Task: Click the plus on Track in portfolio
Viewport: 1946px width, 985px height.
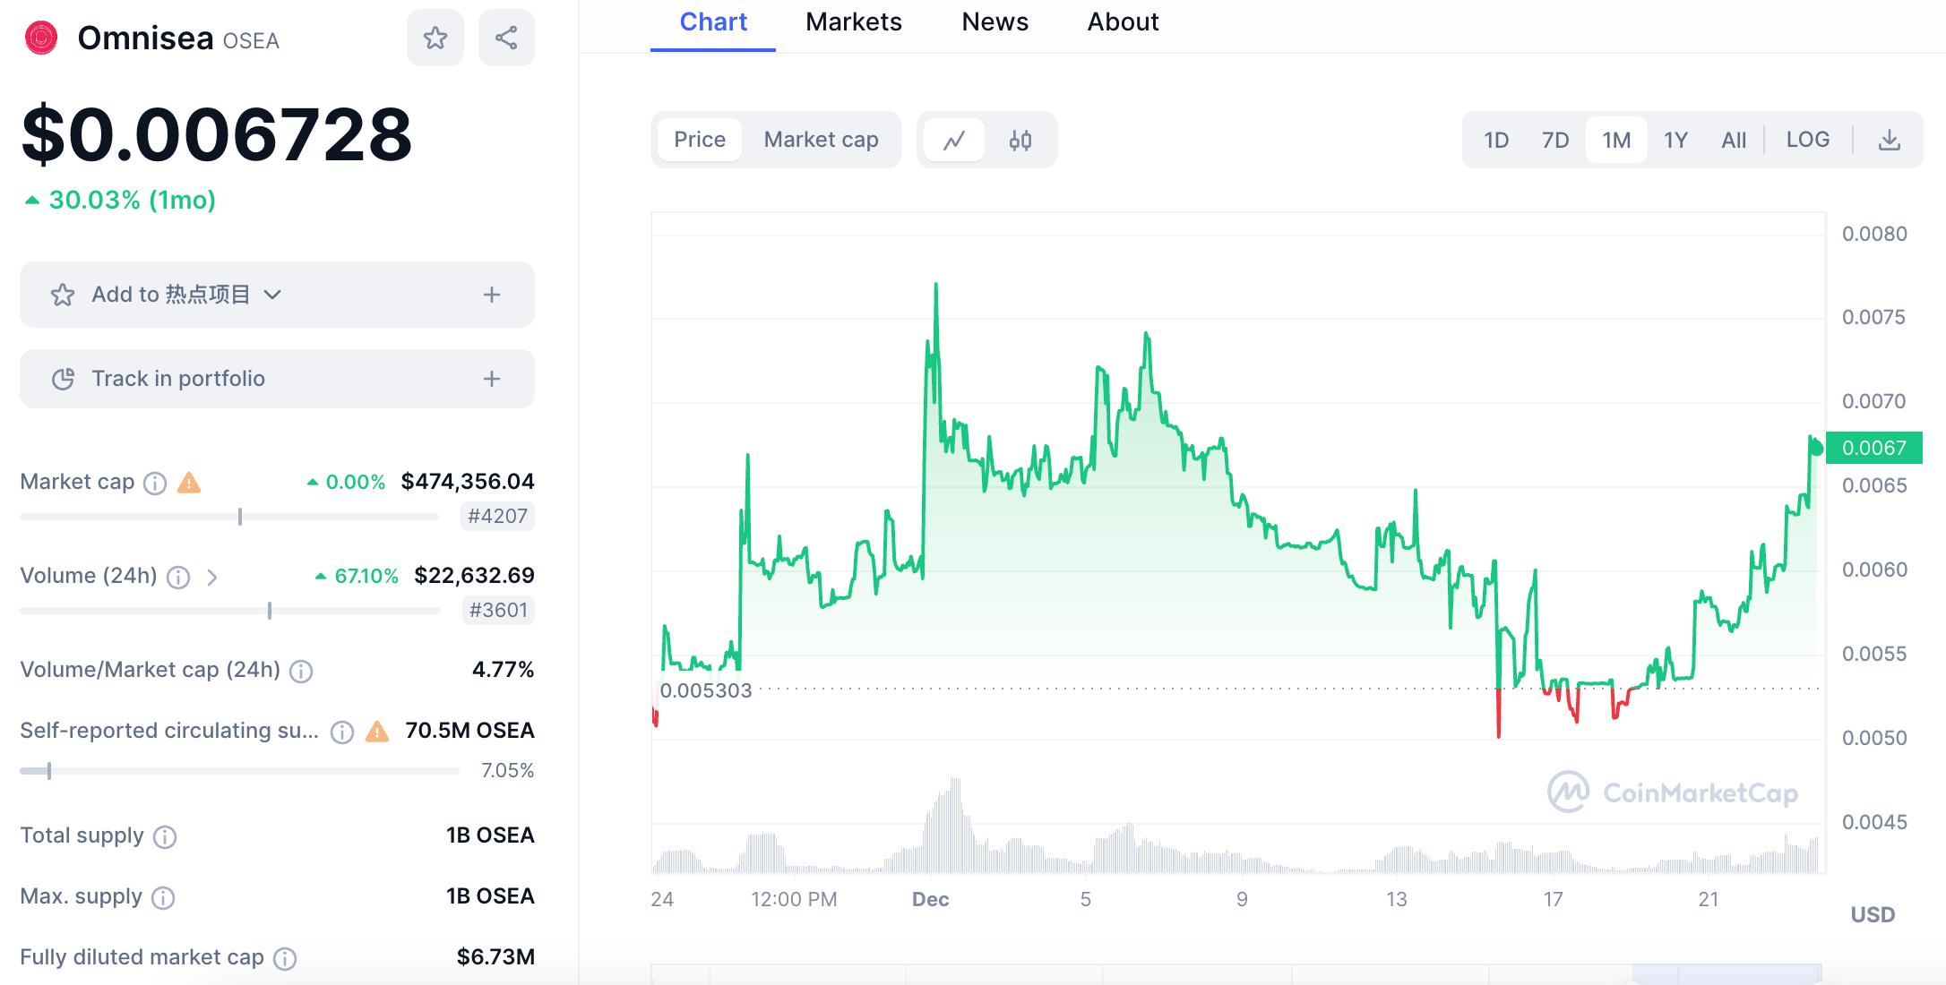Action: coord(491,379)
